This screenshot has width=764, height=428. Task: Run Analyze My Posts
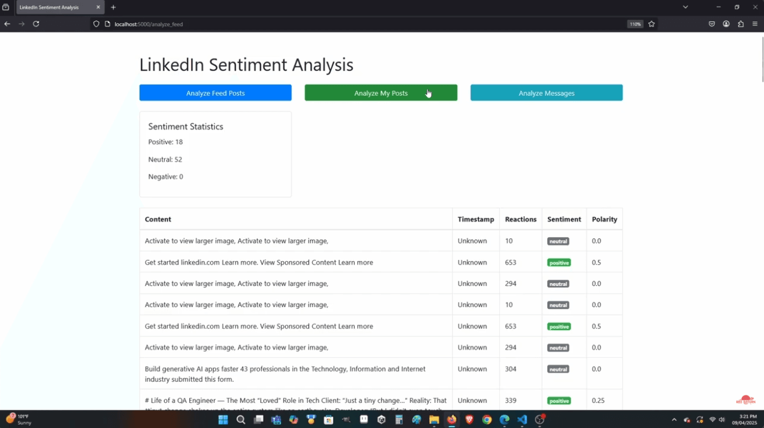point(381,92)
